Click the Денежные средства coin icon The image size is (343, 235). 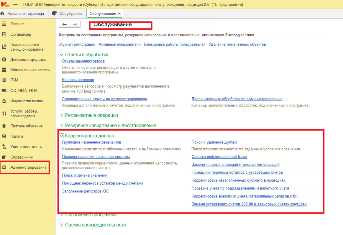click(x=4, y=60)
